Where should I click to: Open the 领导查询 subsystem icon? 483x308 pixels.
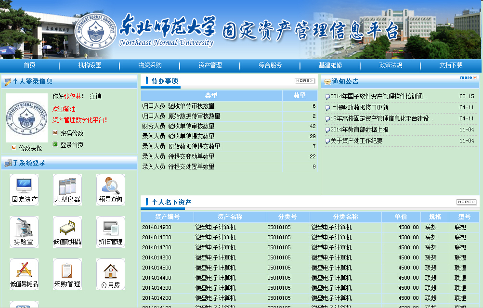pyautogui.click(x=111, y=190)
